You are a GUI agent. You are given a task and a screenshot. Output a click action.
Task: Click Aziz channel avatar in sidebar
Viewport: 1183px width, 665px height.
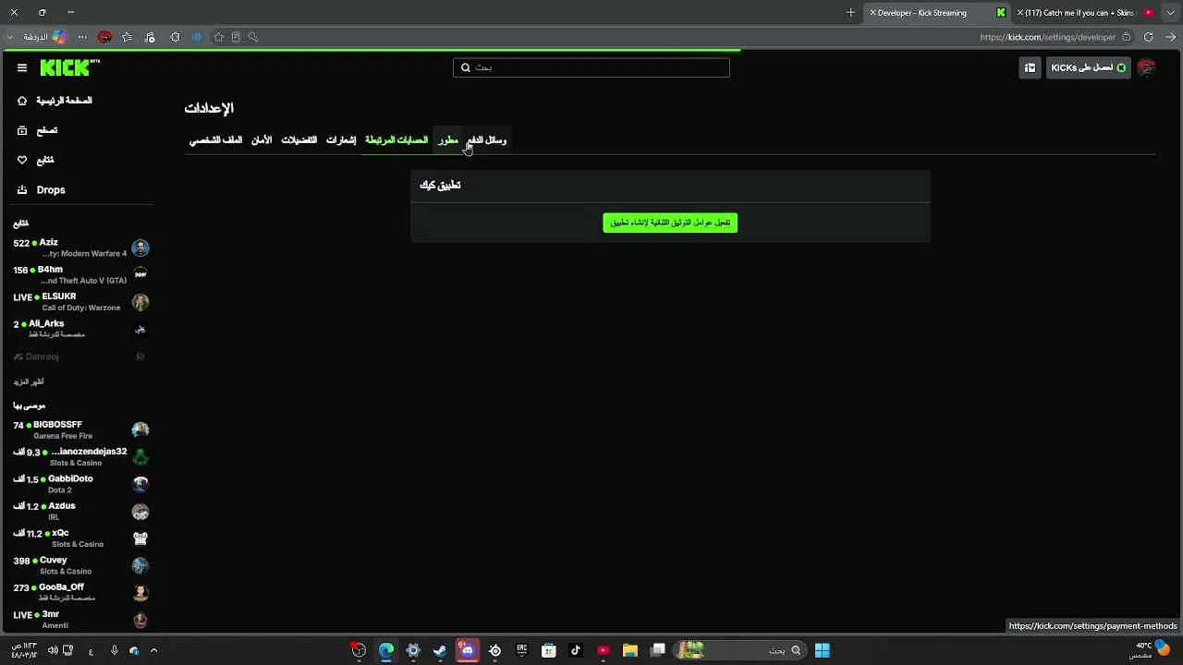tap(140, 248)
